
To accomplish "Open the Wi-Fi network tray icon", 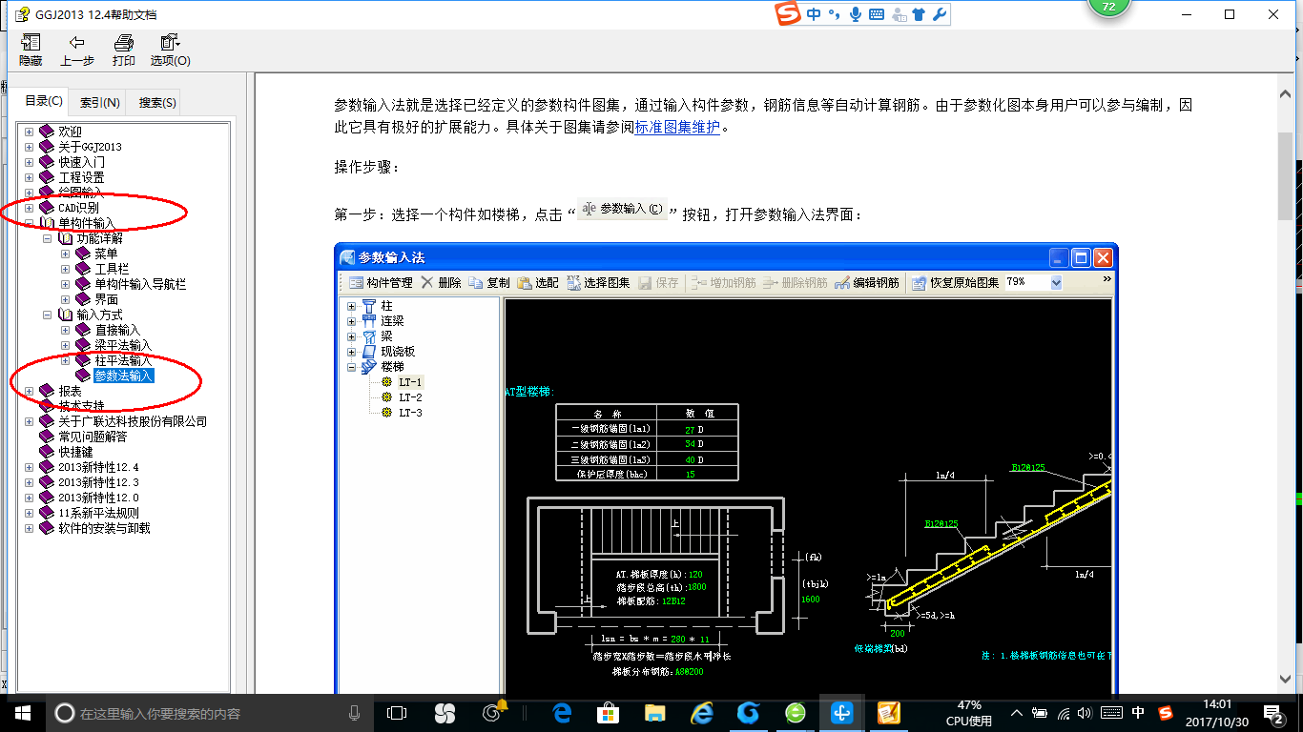I will pyautogui.click(x=1065, y=713).
